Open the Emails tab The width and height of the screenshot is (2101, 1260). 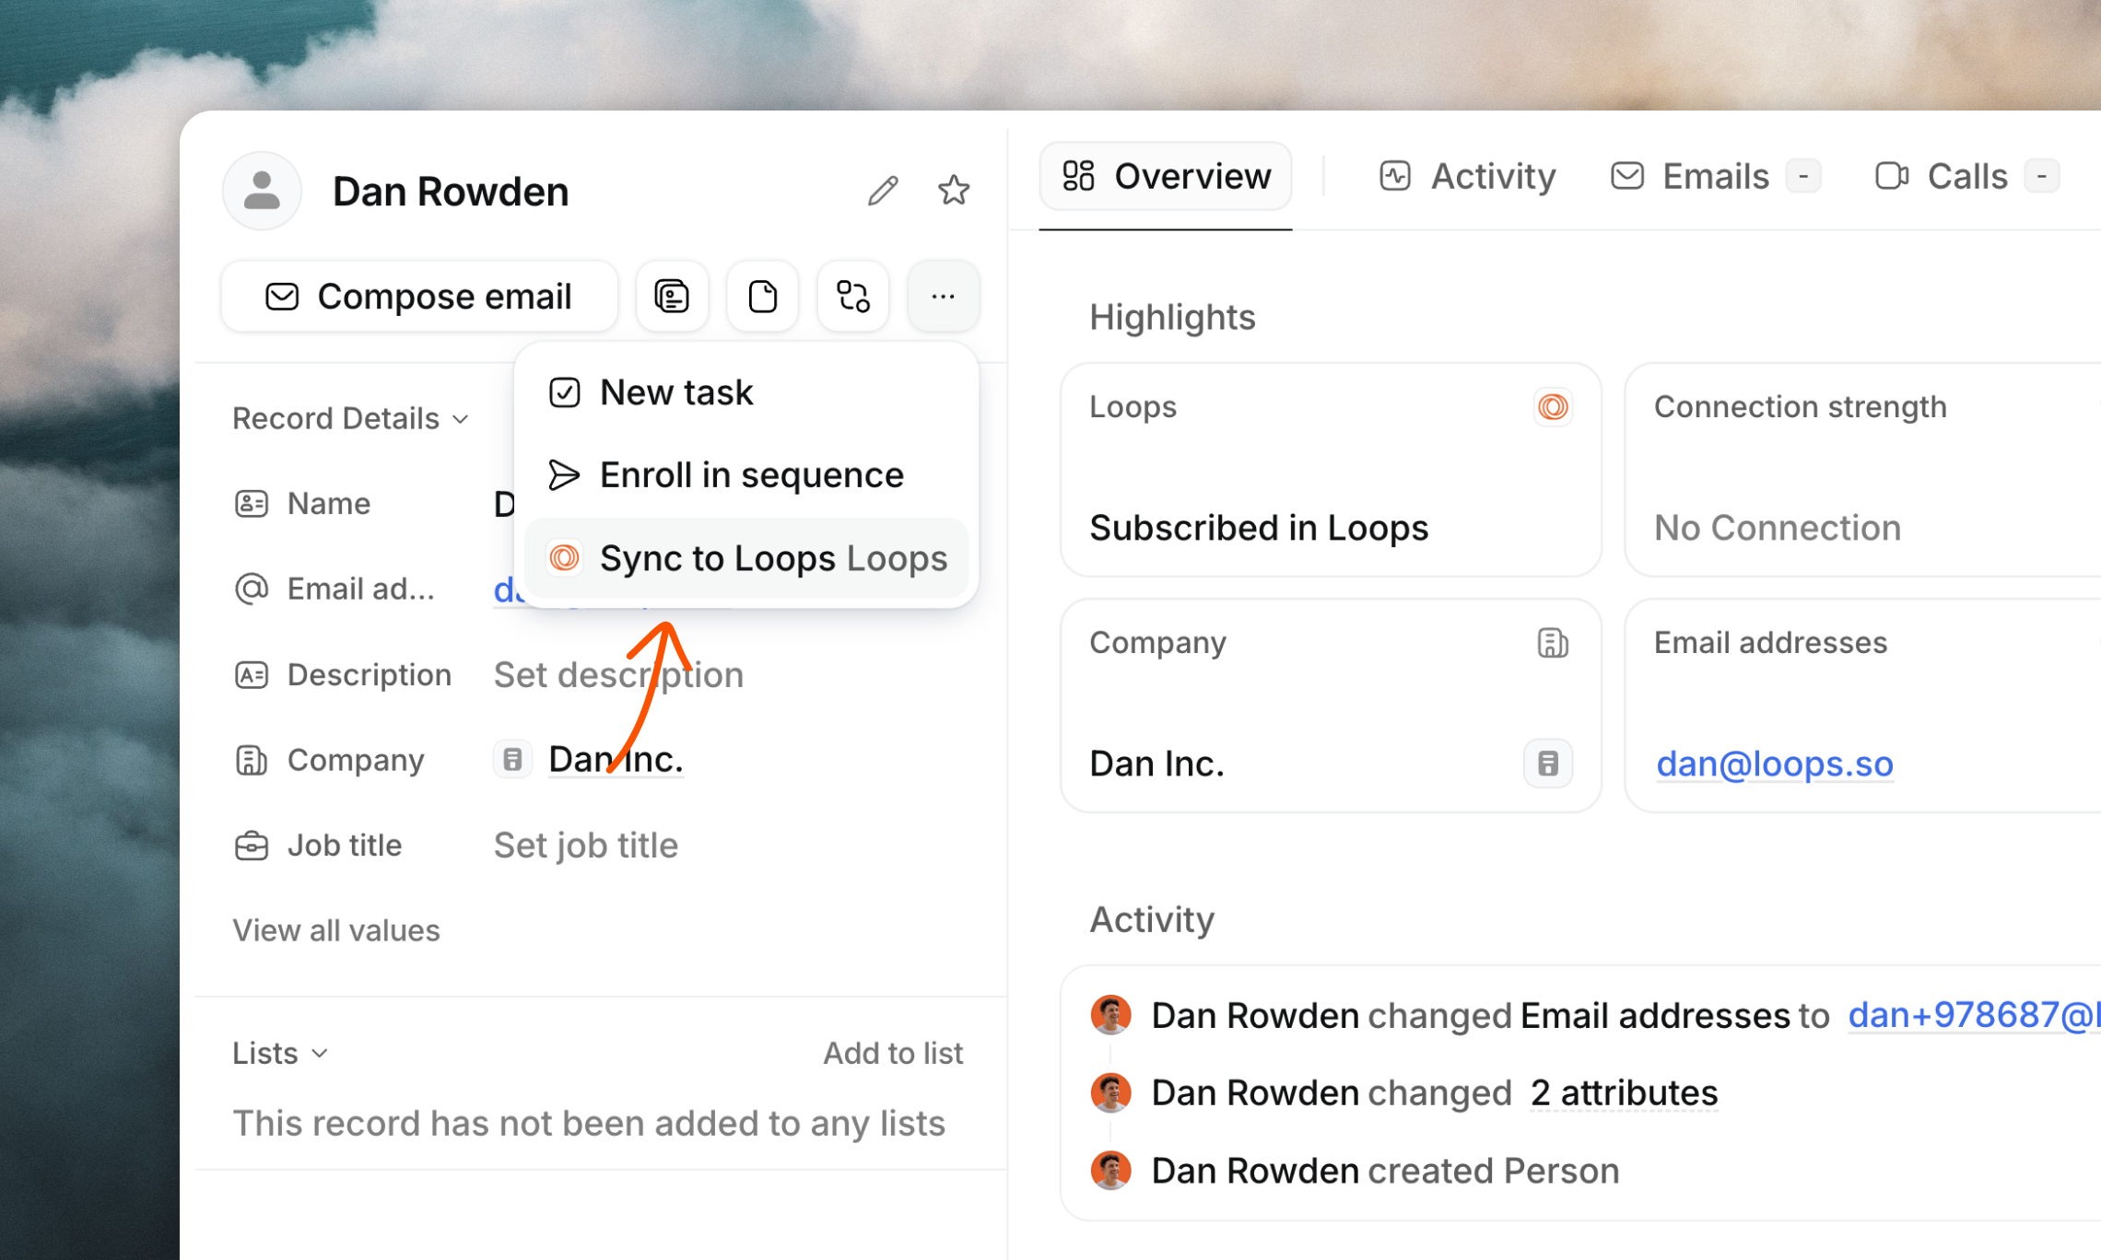[1715, 176]
